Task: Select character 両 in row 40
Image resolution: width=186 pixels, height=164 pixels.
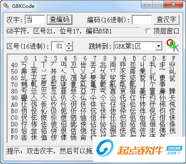Action: tap(113, 65)
